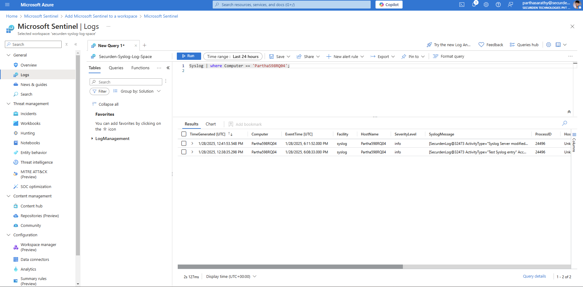Switch to the Tables tab

pyautogui.click(x=95, y=68)
